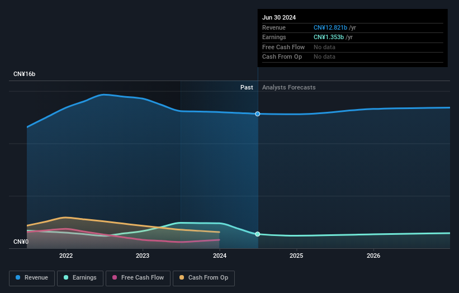459x293 pixels.
Task: Click the Past section label
Action: point(247,87)
